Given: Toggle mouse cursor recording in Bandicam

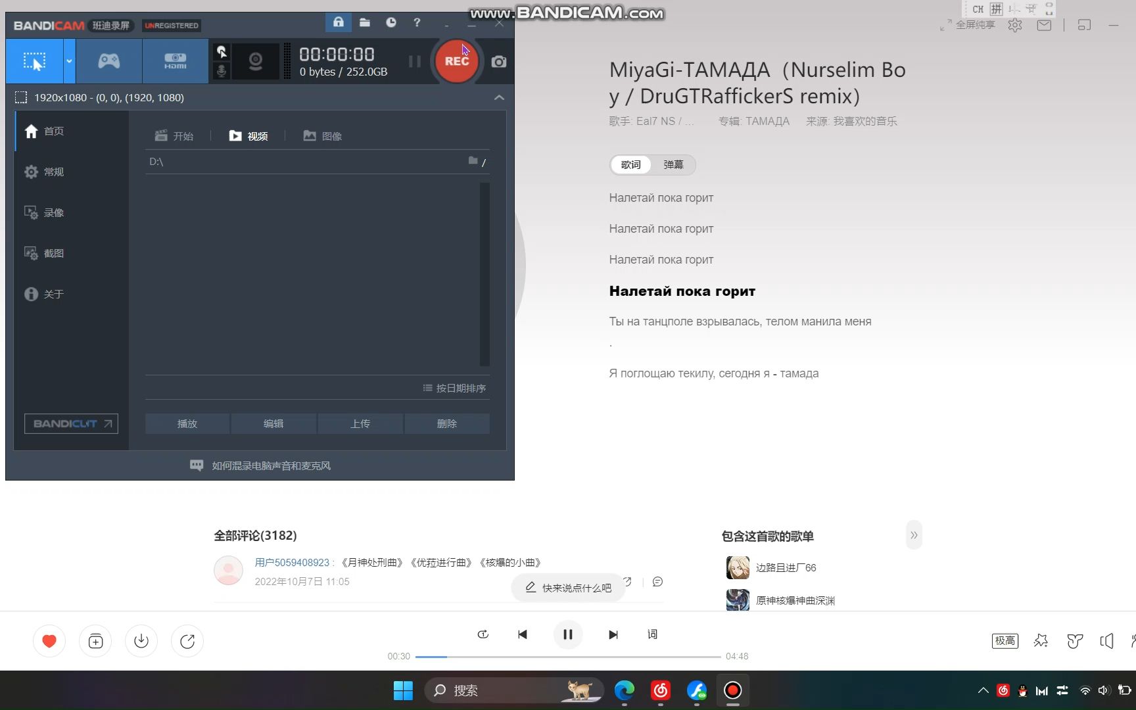Looking at the screenshot, I should tap(222, 52).
